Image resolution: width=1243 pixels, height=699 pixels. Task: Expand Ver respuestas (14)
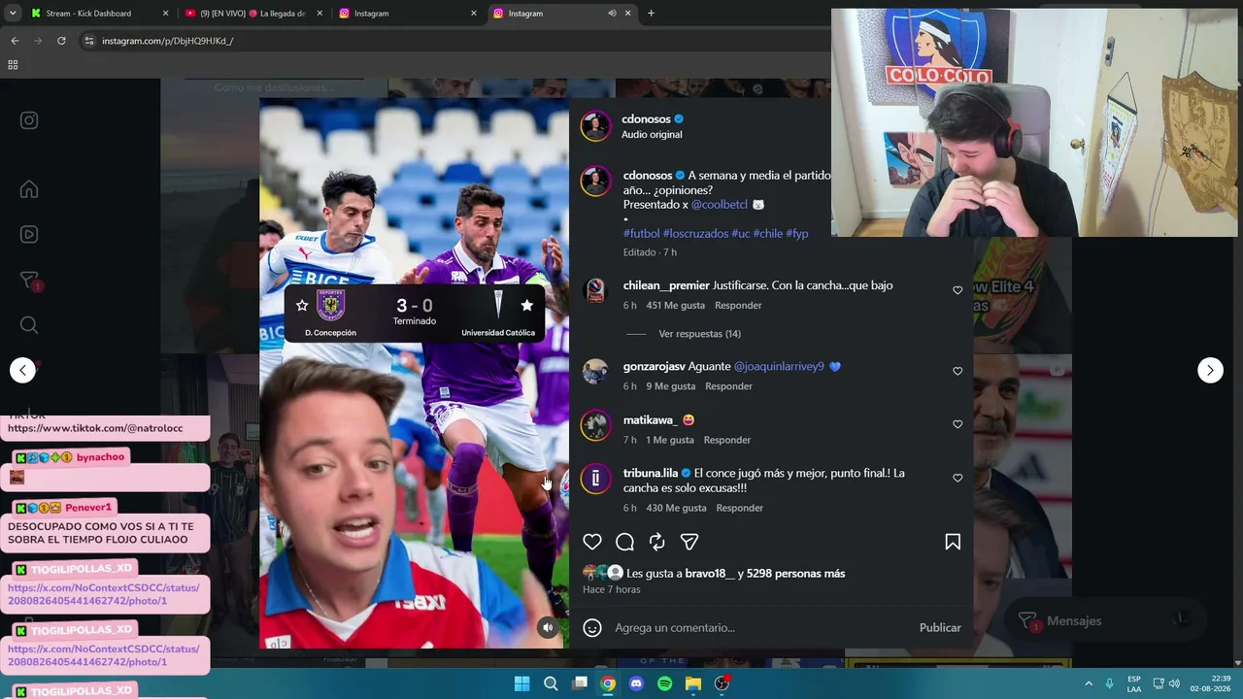[x=699, y=334]
